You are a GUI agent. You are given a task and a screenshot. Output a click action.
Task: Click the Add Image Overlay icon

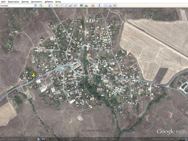pyautogui.click(x=71, y=5)
